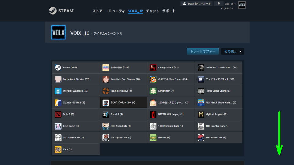This screenshot has height=165, width=294.
Task: Expand the その他... dropdown menu
Action: point(232,51)
